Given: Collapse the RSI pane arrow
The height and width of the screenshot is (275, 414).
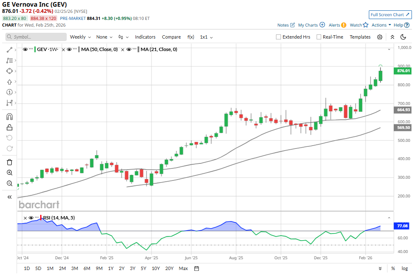Looking at the screenshot, I should (389, 218).
